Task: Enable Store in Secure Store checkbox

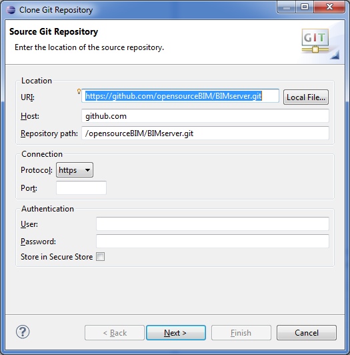Action: (100, 257)
